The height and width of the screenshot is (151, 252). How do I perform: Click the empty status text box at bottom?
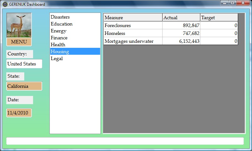click(x=125, y=141)
